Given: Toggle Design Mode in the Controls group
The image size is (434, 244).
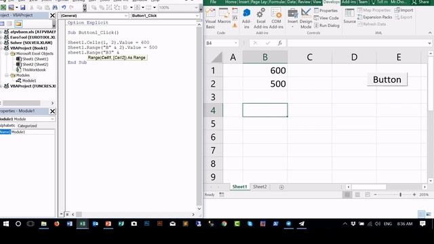Looking at the screenshot, I should pyautogui.click(x=306, y=18).
